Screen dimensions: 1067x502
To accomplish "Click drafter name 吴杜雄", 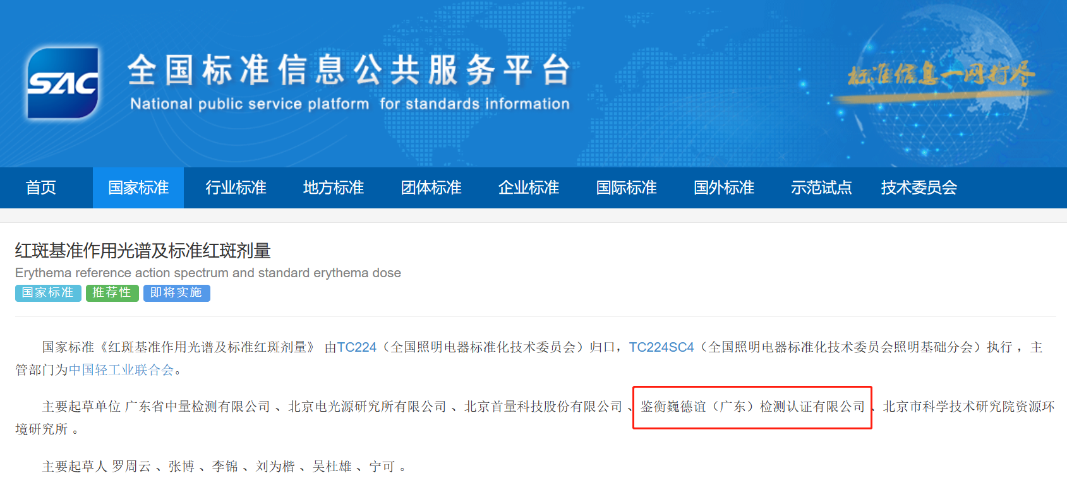I will [332, 467].
